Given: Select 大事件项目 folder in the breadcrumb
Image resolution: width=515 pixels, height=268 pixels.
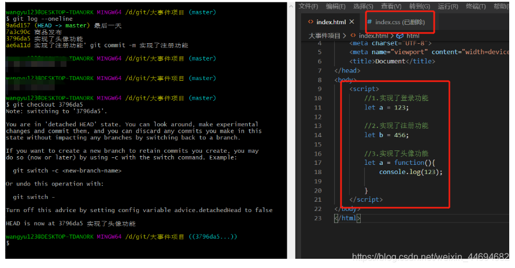Looking at the screenshot, I should pos(324,36).
